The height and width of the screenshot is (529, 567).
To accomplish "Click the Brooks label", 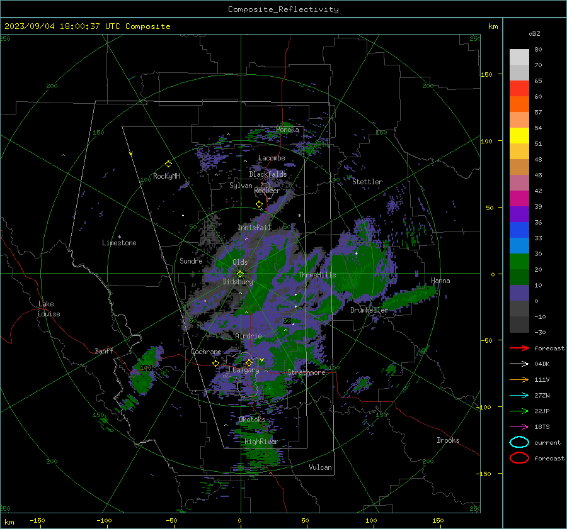I will pyautogui.click(x=448, y=440).
